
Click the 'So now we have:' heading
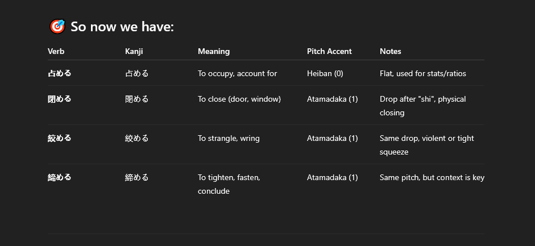(122, 27)
